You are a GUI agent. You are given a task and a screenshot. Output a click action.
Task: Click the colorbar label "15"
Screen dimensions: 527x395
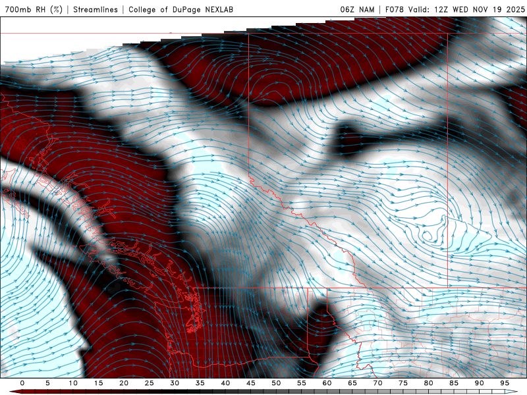98,383
